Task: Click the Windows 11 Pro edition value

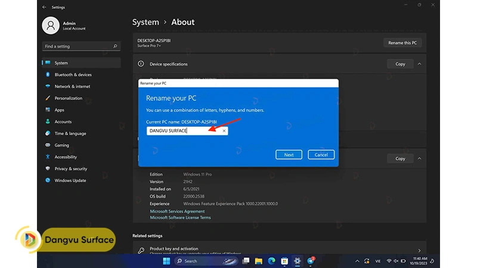Action: [197, 174]
